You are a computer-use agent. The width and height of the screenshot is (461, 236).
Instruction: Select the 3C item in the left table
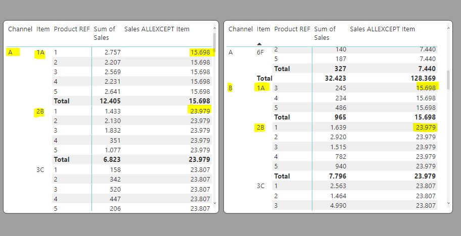(40, 170)
